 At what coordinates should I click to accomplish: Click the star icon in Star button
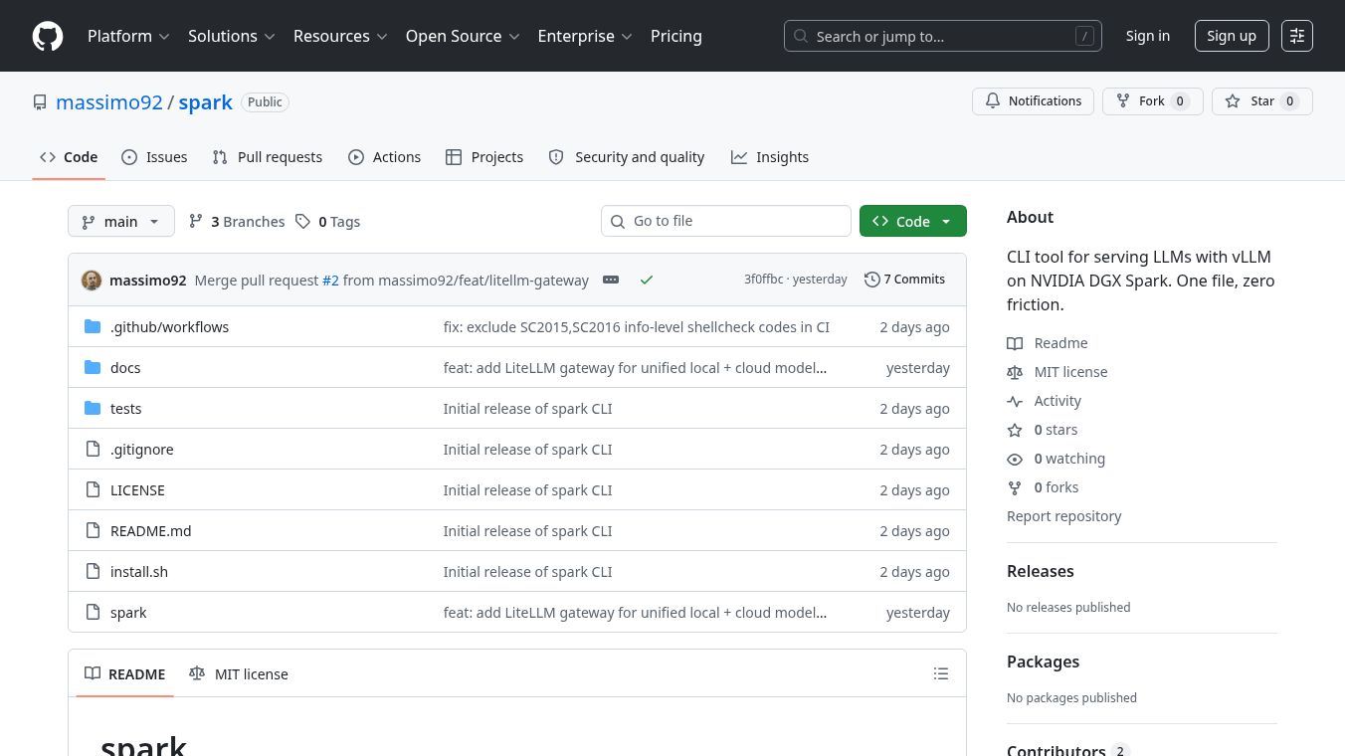coord(1233,101)
